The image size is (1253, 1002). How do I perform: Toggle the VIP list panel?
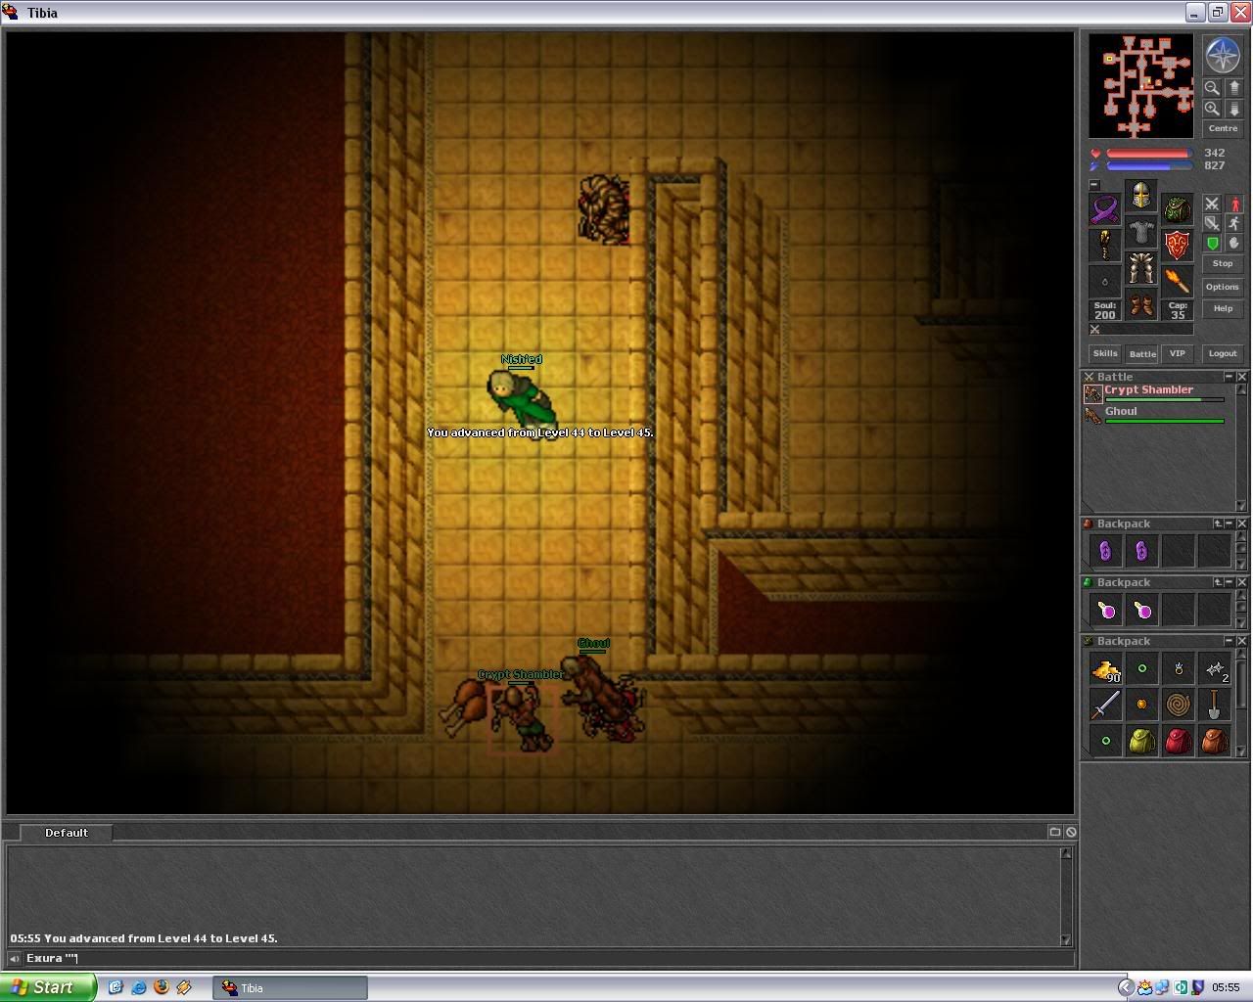1178,353
